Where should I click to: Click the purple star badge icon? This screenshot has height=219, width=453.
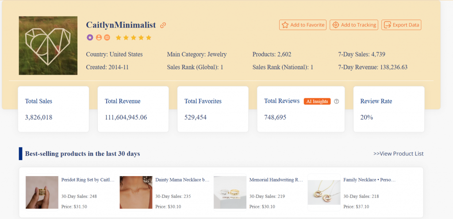click(90, 38)
